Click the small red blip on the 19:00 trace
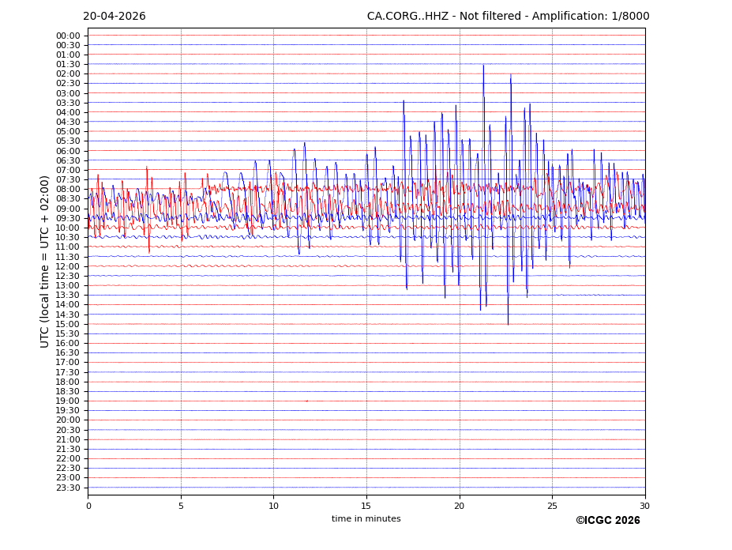Screen dimensions: 732x550 (x=306, y=401)
